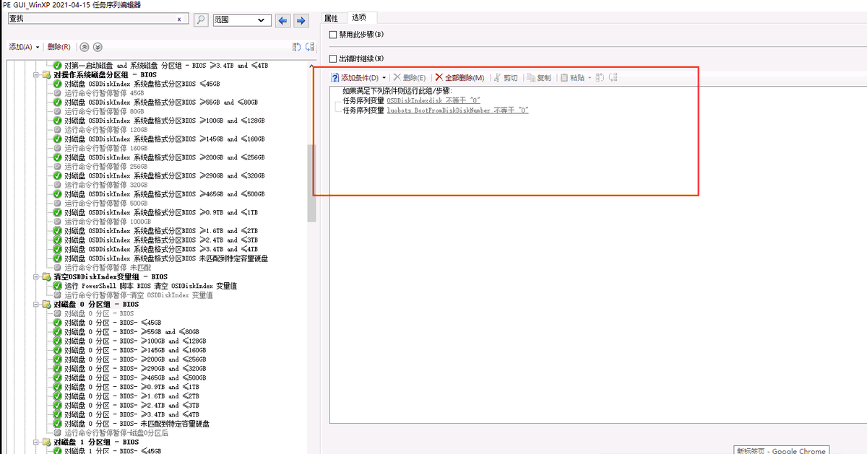Open the 范围 scope dropdown
Image resolution: width=867 pixels, height=454 pixels.
click(x=242, y=20)
